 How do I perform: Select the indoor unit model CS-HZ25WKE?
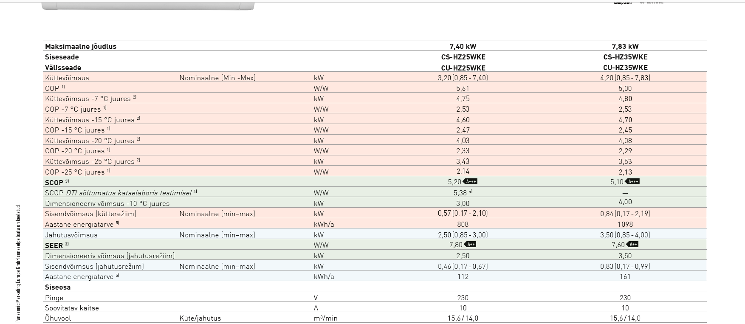pos(463,57)
